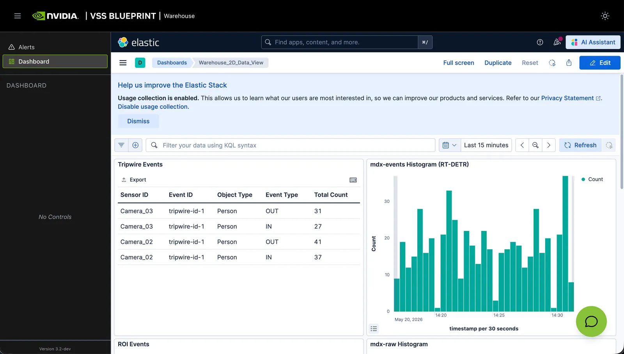Share the dashboard via share icon
This screenshot has height=354, width=624.
pos(569,63)
